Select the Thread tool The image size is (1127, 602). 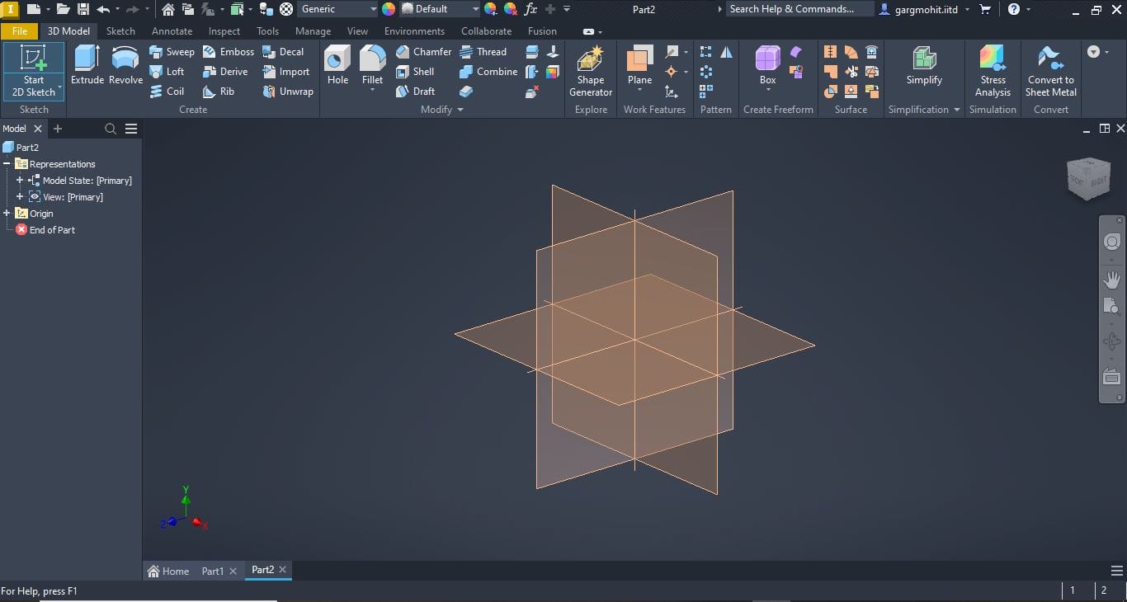(x=483, y=51)
